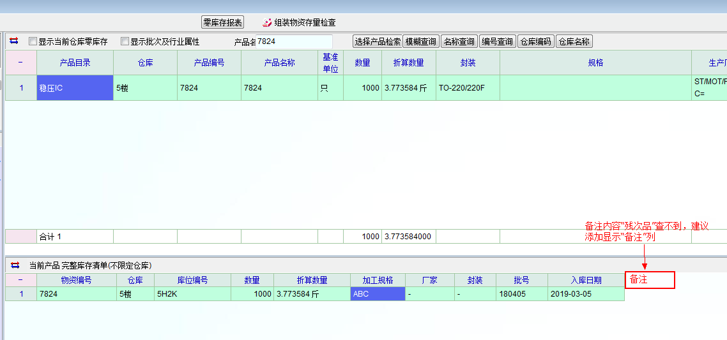This screenshot has width=727, height=340.
Task: Focus the product name field containing 7824
Action: [294, 41]
